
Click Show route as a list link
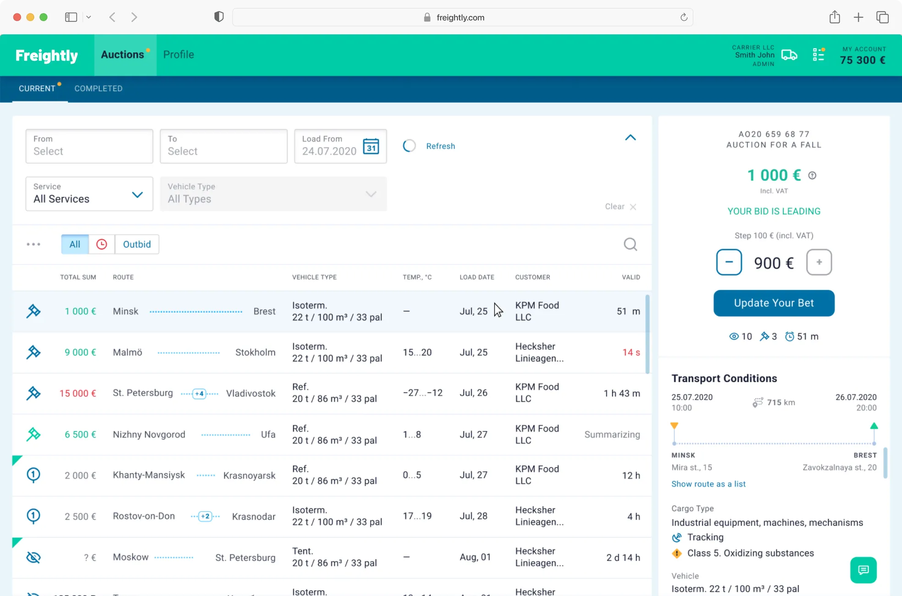coord(708,484)
